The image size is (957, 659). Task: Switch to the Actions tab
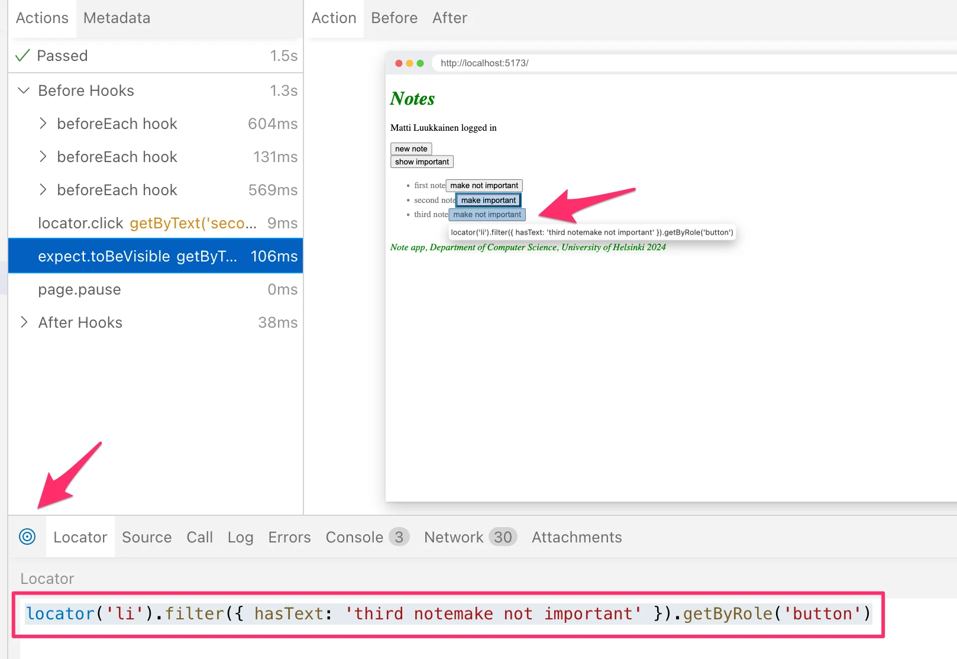tap(42, 18)
